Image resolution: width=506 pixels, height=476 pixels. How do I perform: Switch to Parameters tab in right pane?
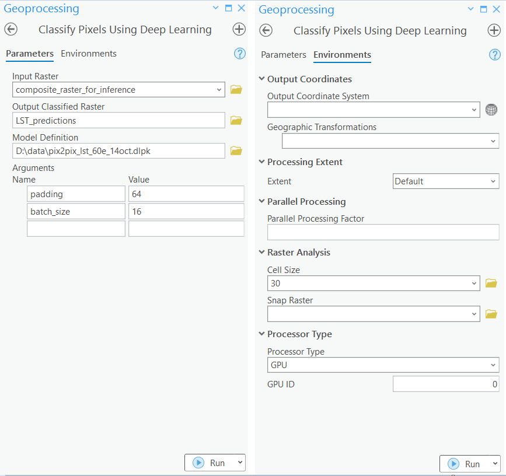click(284, 55)
